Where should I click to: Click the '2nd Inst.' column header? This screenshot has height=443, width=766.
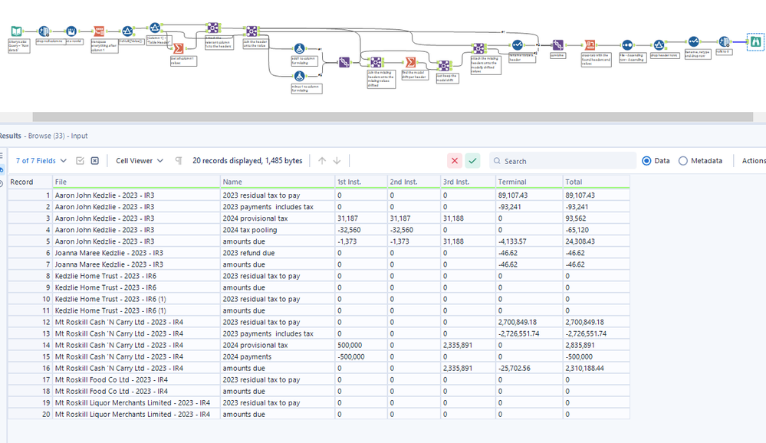(x=414, y=182)
